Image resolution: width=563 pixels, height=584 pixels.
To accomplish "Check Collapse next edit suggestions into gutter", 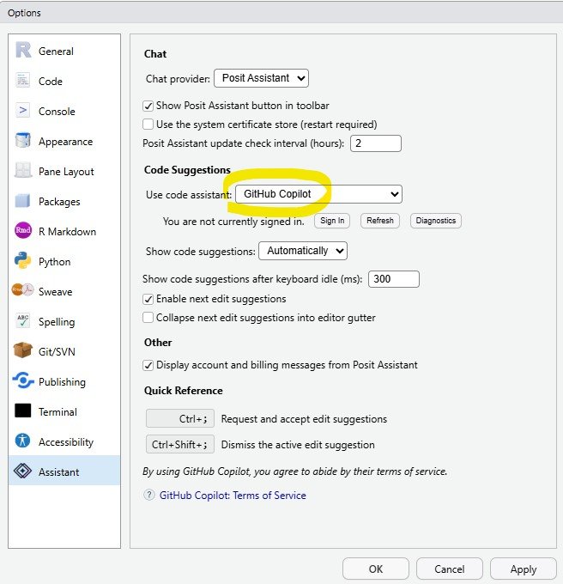I will click(x=148, y=317).
